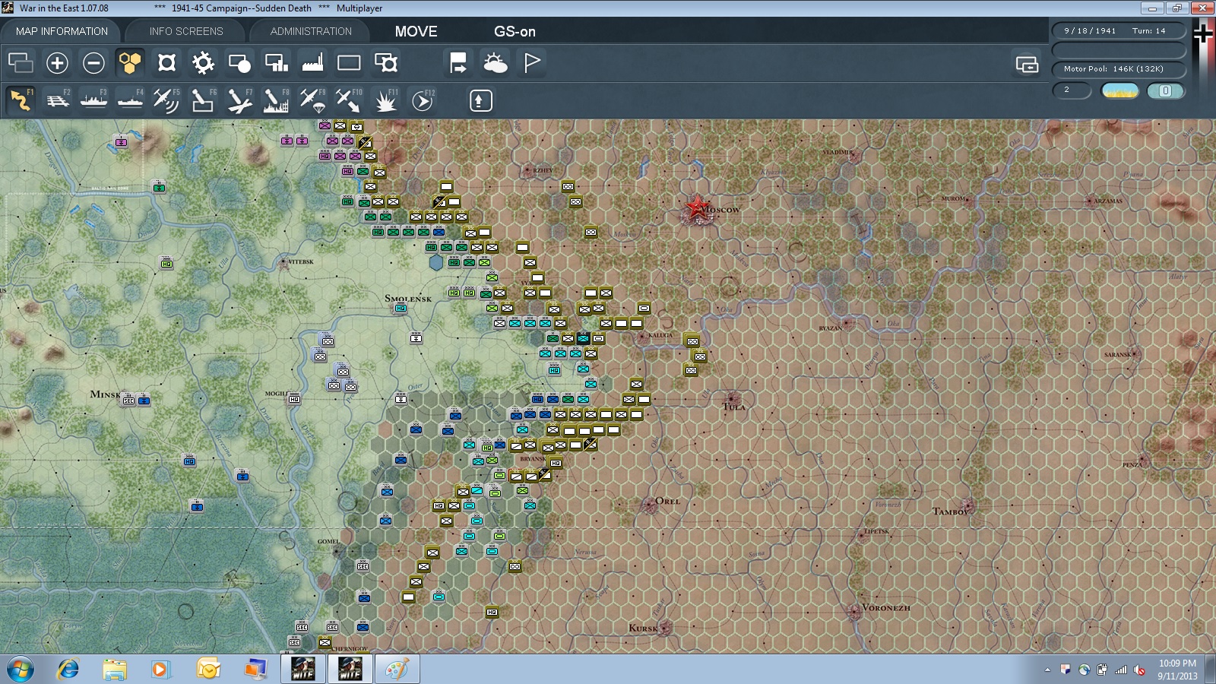
Task: Activate F8 bomb city mode
Action: tap(276, 100)
